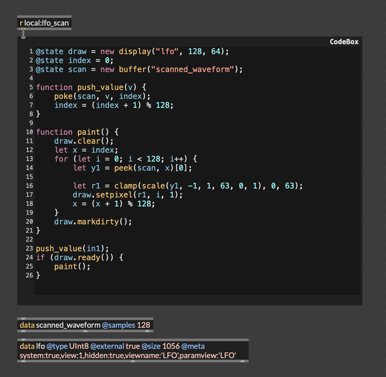
Task: Click the buffer("scanned_waveform") code line
Action: (139, 69)
